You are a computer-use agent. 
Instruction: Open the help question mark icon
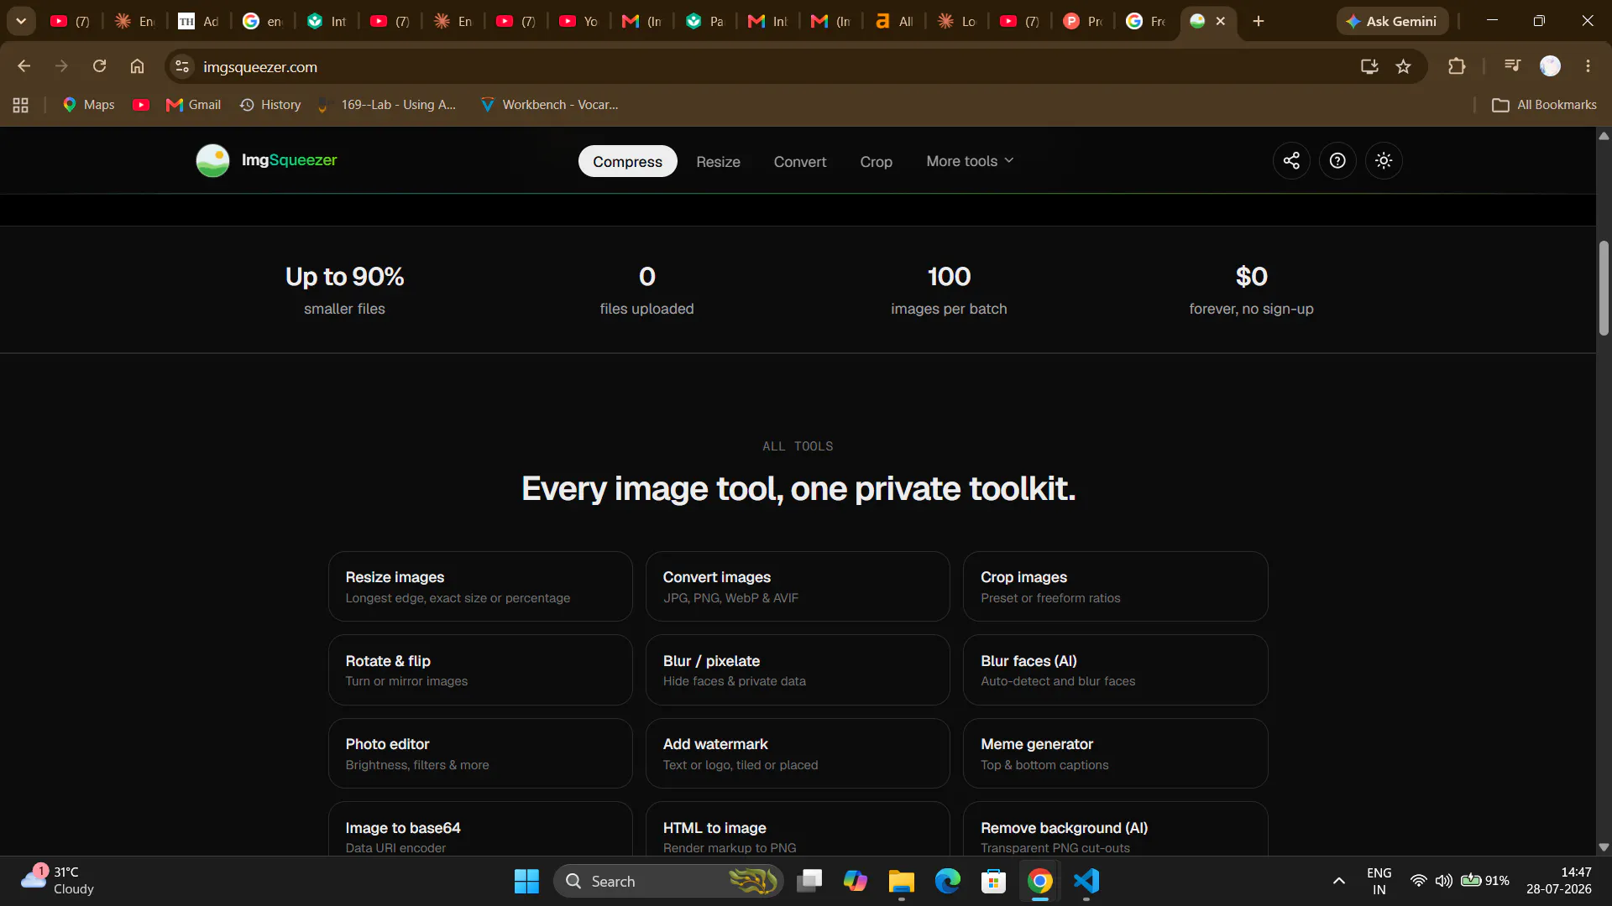pyautogui.click(x=1337, y=160)
